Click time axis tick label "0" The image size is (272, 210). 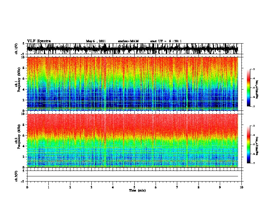pyautogui.click(x=27, y=187)
